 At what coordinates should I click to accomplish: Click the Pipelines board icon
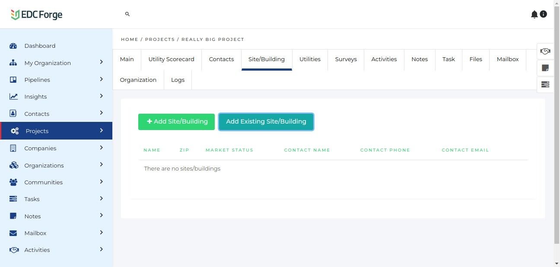click(x=13, y=80)
